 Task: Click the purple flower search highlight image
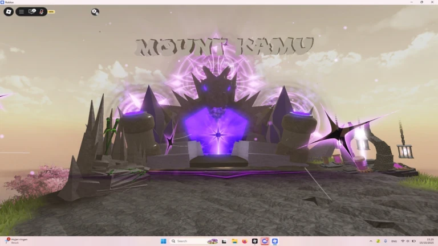[x=212, y=241]
